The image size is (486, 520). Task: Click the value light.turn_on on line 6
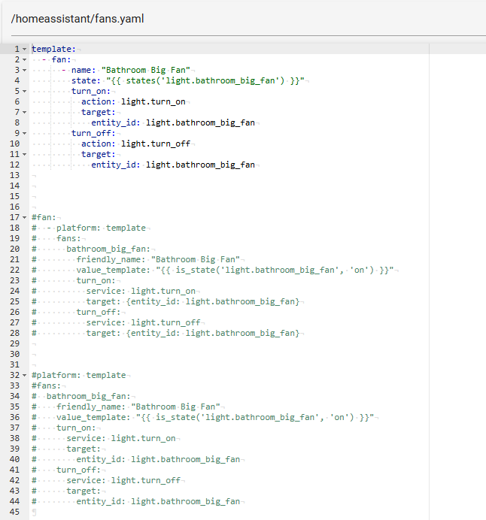click(153, 101)
